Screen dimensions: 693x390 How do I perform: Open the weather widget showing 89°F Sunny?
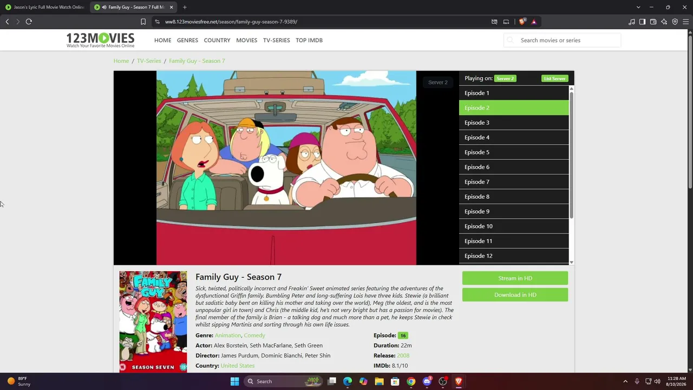tap(19, 381)
